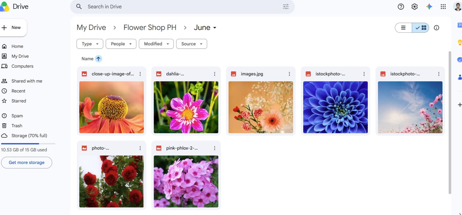Open Shared with me section

27,81
